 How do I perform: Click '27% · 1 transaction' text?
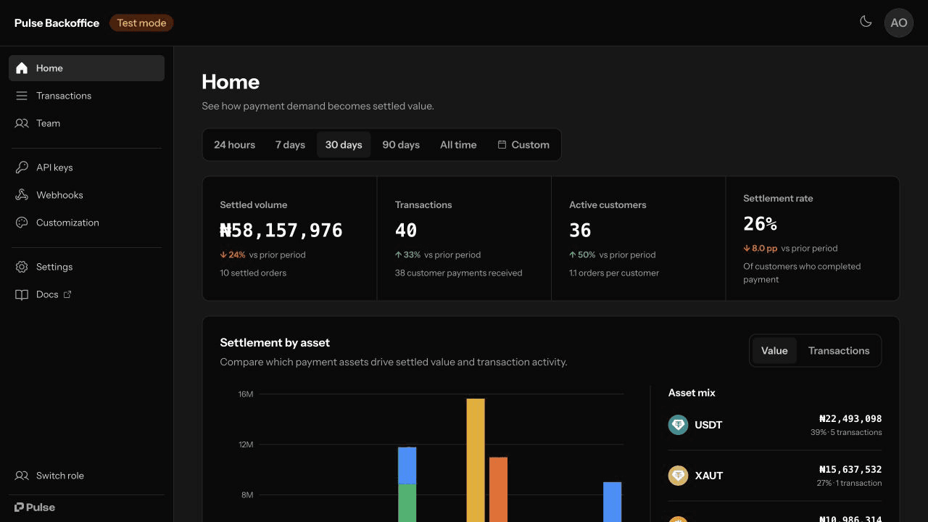pos(849,483)
